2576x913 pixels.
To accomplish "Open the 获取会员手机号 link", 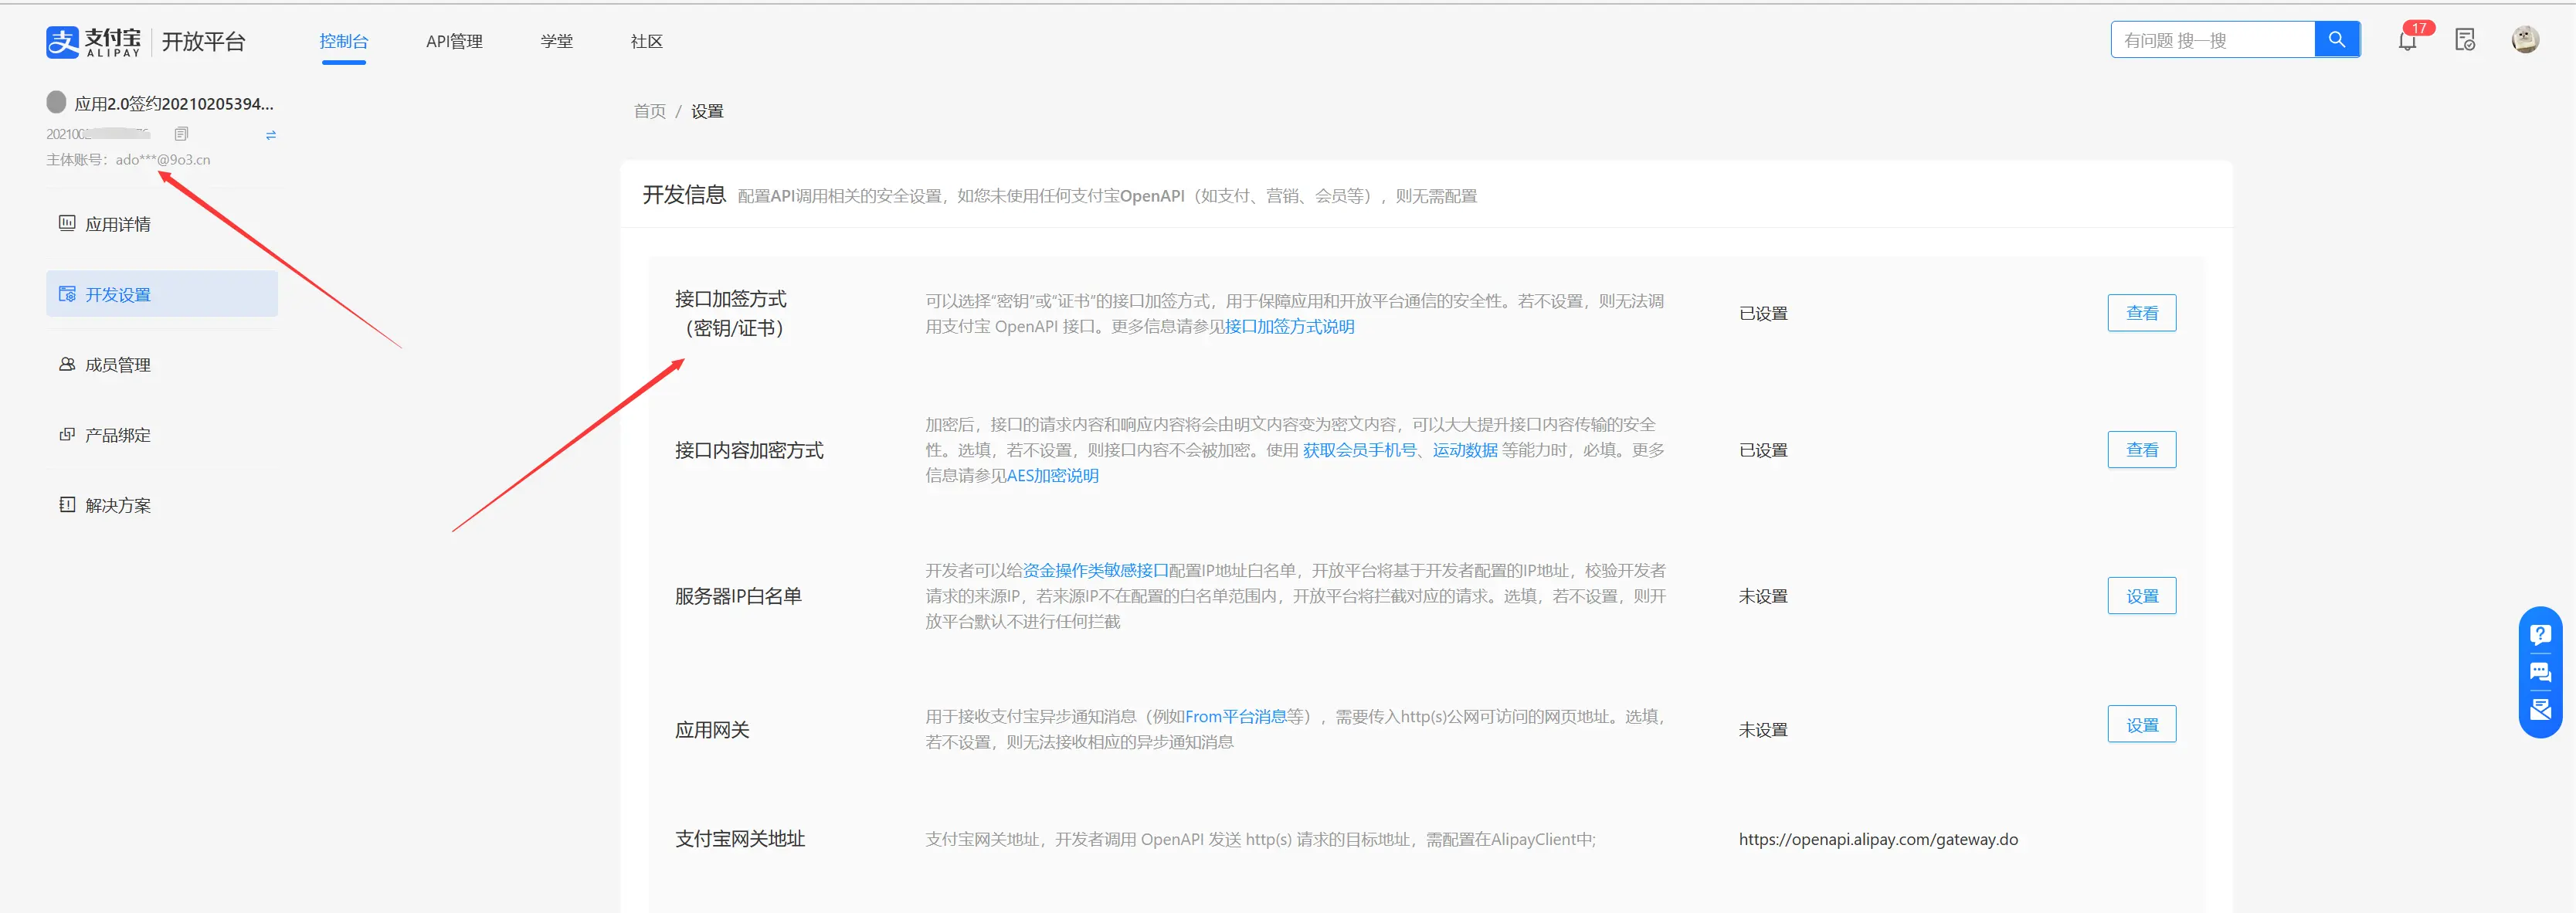I will click(x=1359, y=450).
